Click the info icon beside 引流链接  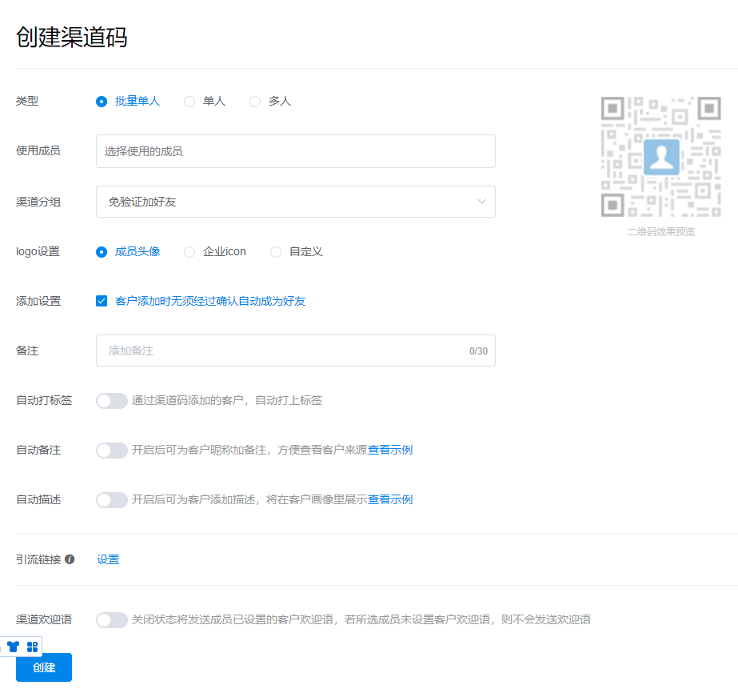point(70,559)
